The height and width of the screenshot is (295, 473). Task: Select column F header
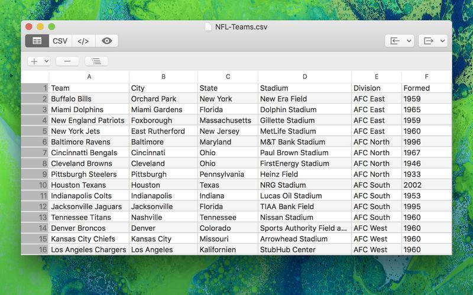pos(426,77)
